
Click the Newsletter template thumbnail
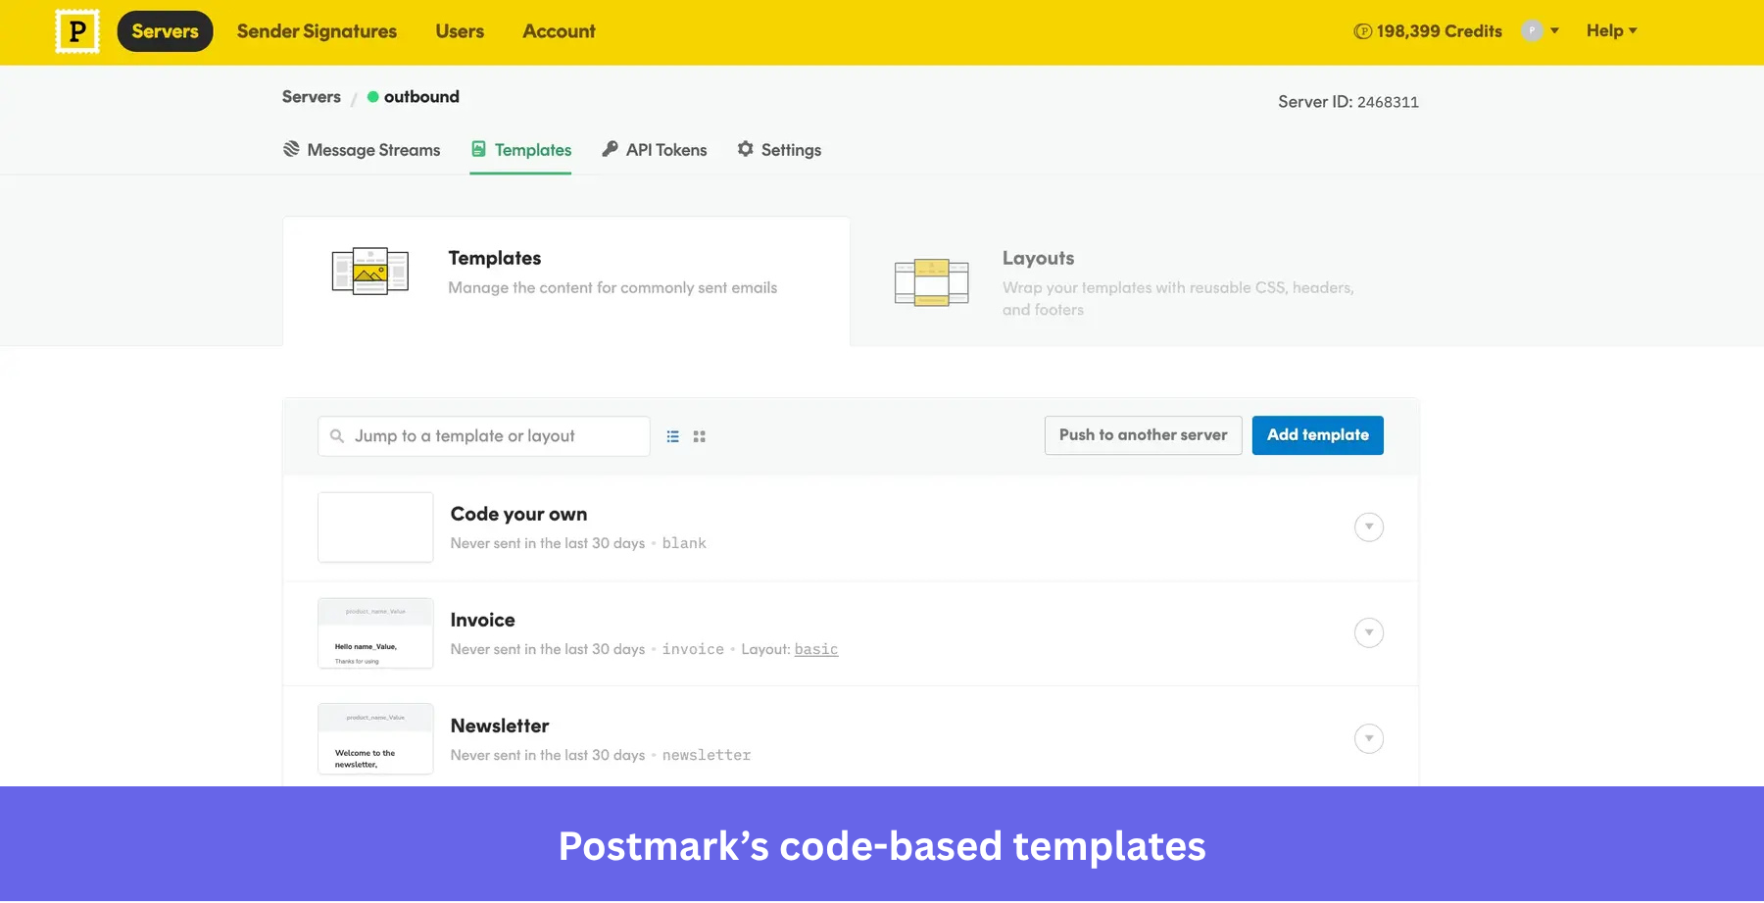click(375, 739)
